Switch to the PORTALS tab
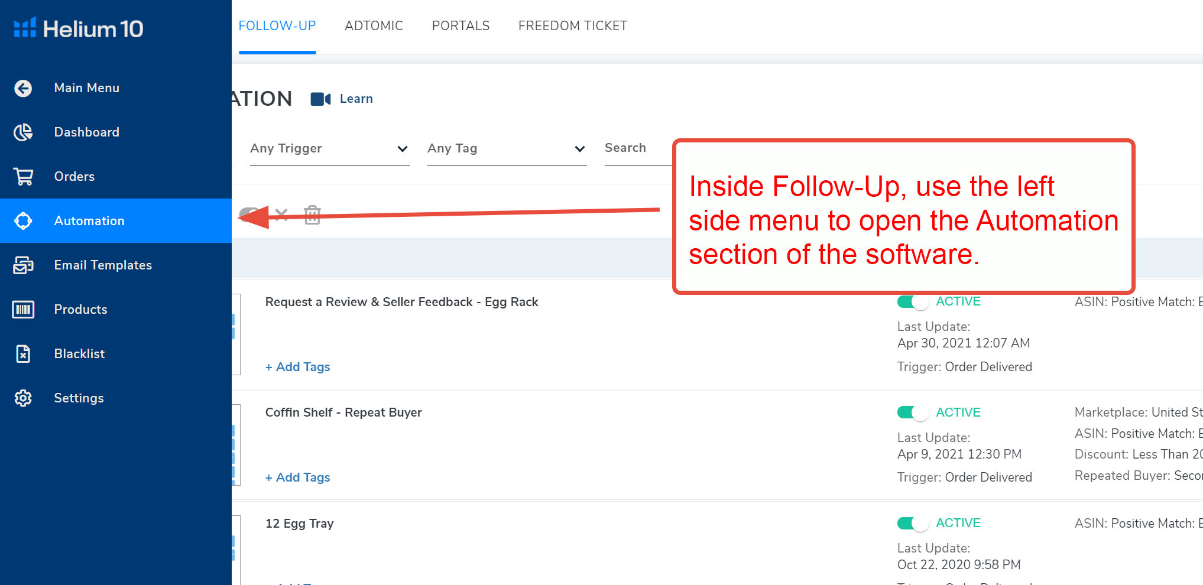 coord(461,26)
